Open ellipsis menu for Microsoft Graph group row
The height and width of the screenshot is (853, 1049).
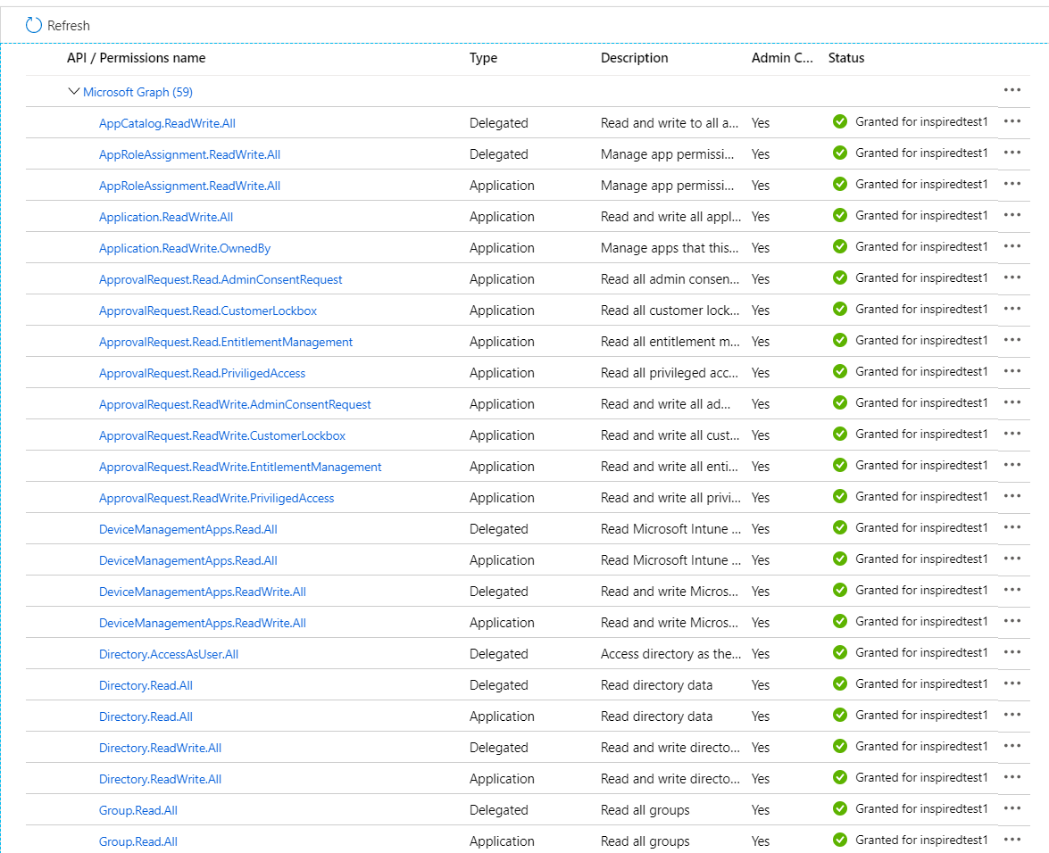(x=1012, y=90)
